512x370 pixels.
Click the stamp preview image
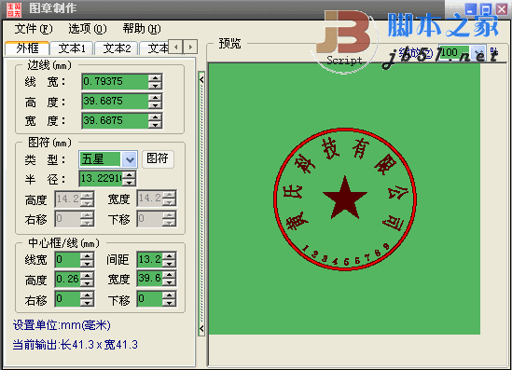click(344, 199)
